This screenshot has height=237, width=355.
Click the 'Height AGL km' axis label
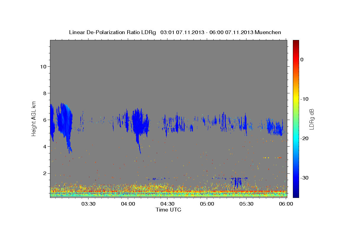(x=34, y=118)
